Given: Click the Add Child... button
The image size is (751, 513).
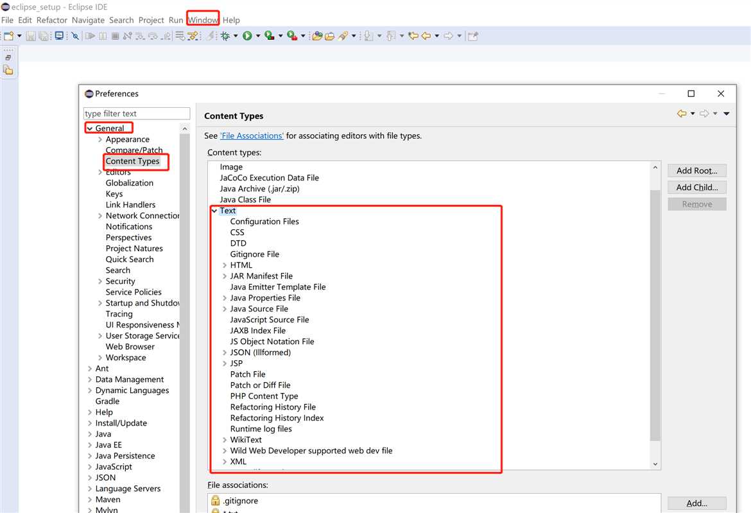Looking at the screenshot, I should click(697, 187).
